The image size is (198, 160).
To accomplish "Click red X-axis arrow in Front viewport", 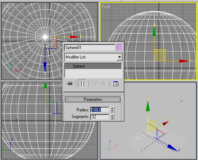I will 184,61.
